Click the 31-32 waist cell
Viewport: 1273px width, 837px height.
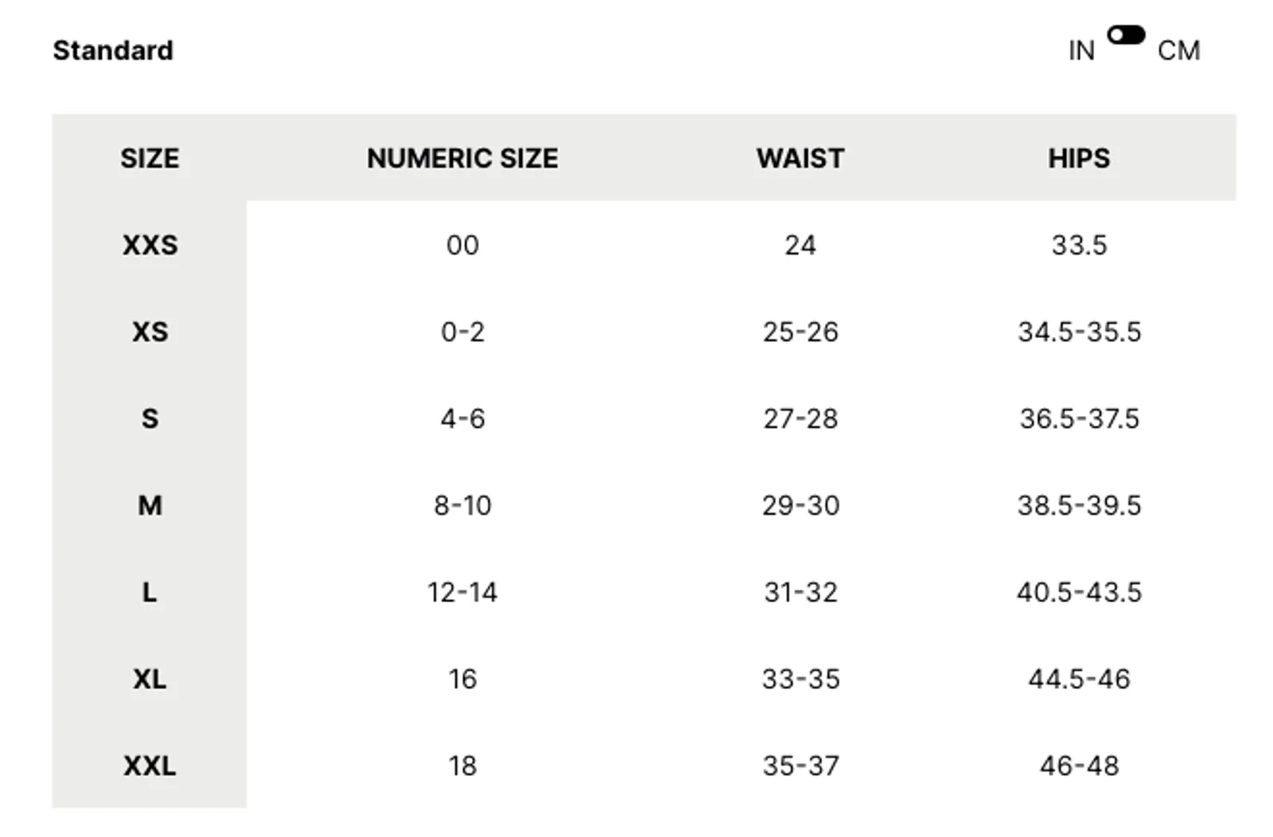tap(800, 592)
